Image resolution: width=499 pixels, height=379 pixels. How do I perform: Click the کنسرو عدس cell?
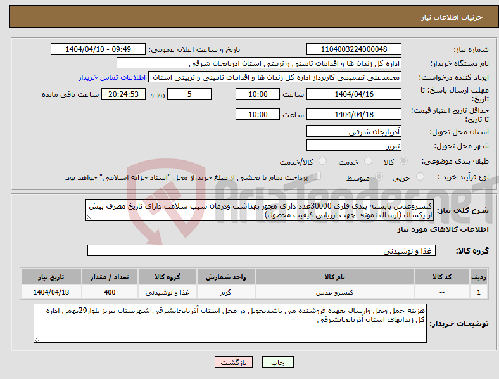pyautogui.click(x=334, y=292)
